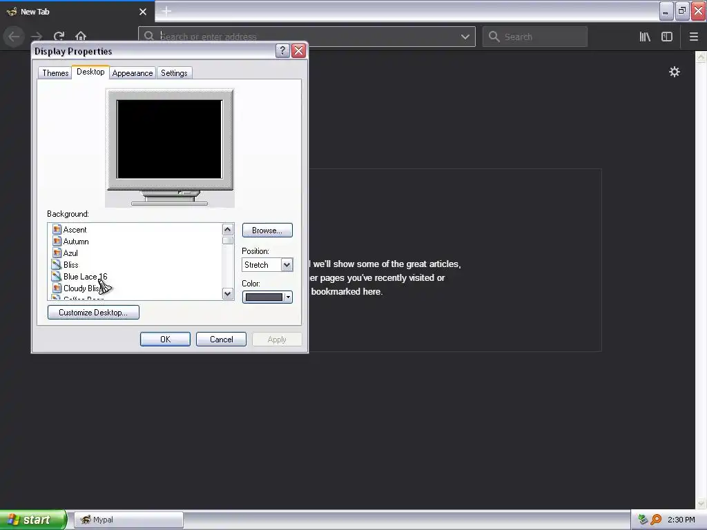
Task: Open the hamburger menu in Mypal
Action: 694,37
